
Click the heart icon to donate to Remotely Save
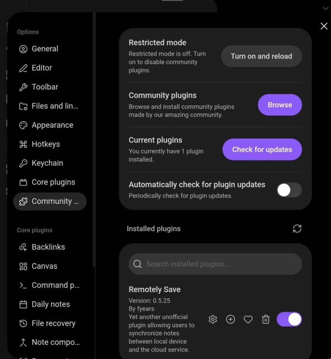(x=248, y=319)
